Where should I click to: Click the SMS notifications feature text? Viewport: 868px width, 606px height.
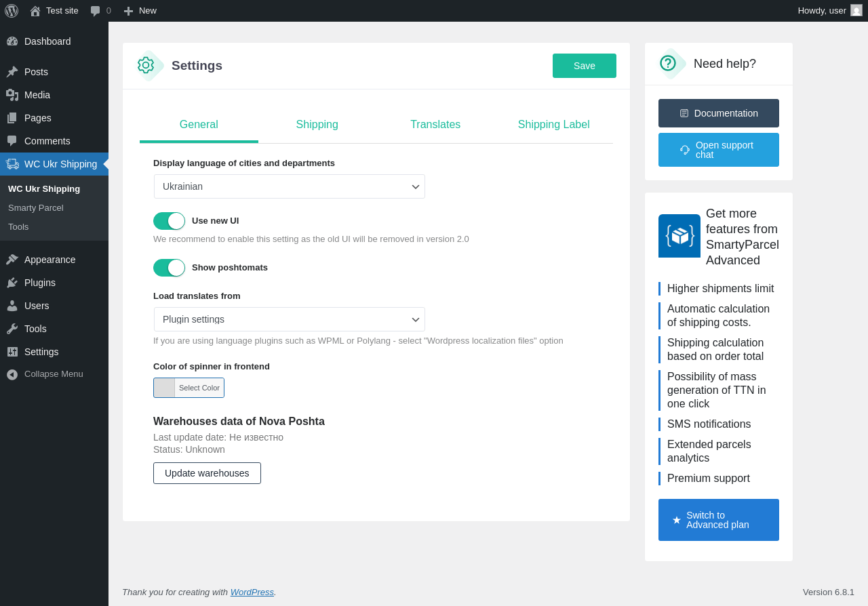709,424
